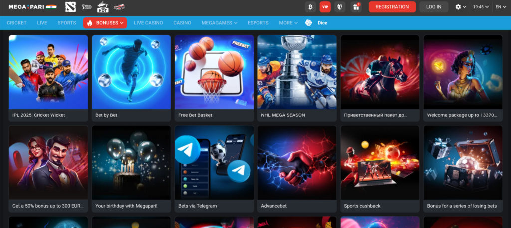Image resolution: width=511 pixels, height=228 pixels.
Task: Click 'Bonus for a series of losing bets' title
Action: click(462, 206)
